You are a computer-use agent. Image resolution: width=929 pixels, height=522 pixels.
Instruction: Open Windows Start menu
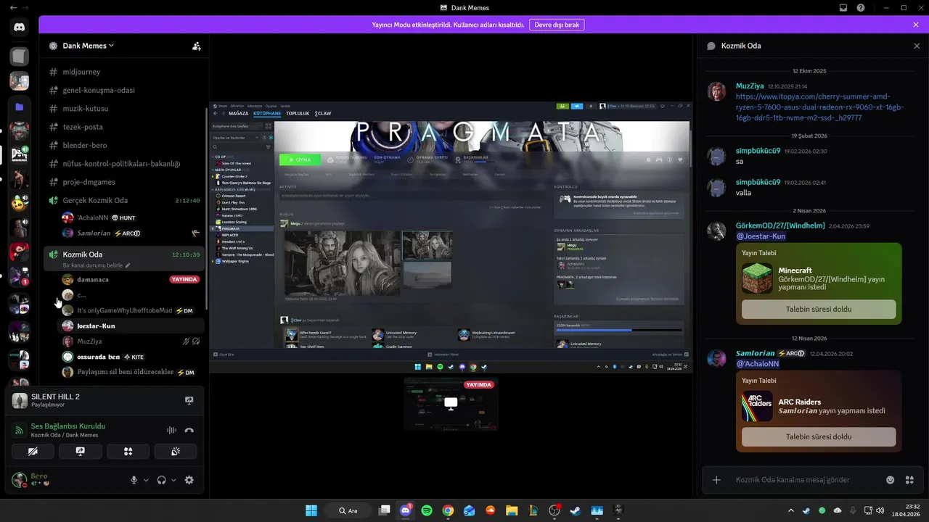coord(311,510)
